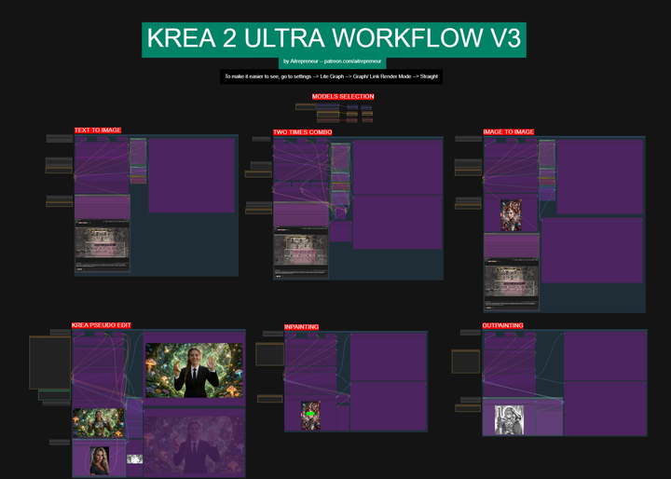
Task: Select the large empty preview node in Text to Image
Action: click(191, 175)
